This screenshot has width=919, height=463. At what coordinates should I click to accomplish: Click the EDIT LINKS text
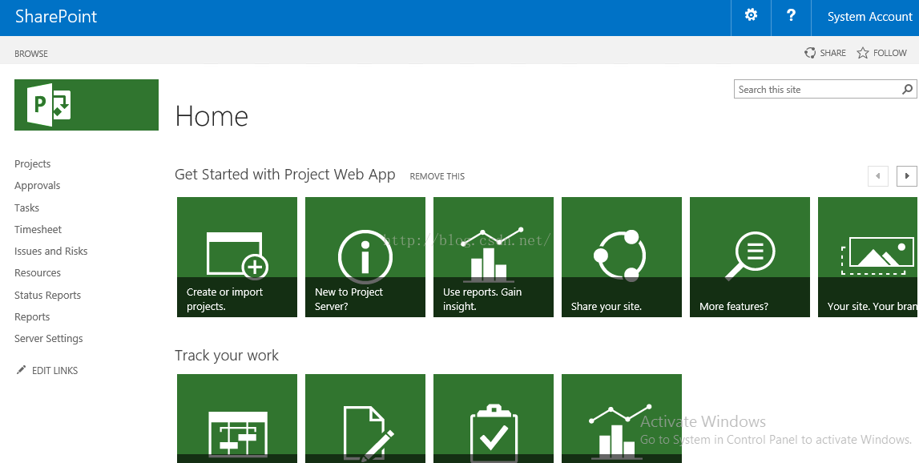[55, 370]
